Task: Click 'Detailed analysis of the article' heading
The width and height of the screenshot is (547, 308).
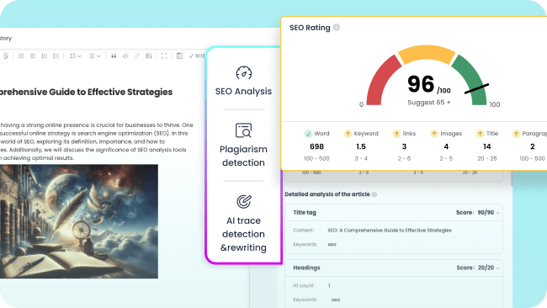Action: tap(327, 194)
